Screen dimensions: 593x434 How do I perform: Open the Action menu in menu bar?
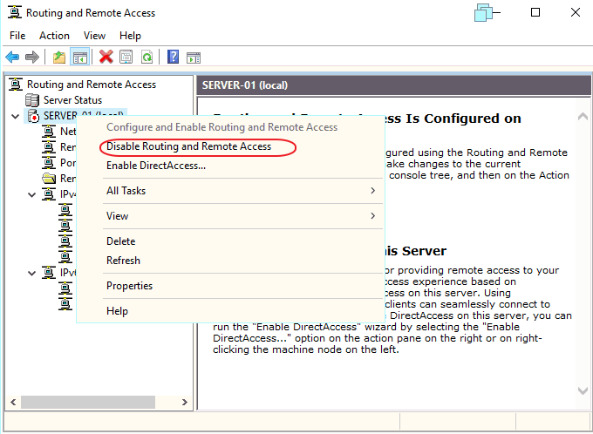(54, 36)
